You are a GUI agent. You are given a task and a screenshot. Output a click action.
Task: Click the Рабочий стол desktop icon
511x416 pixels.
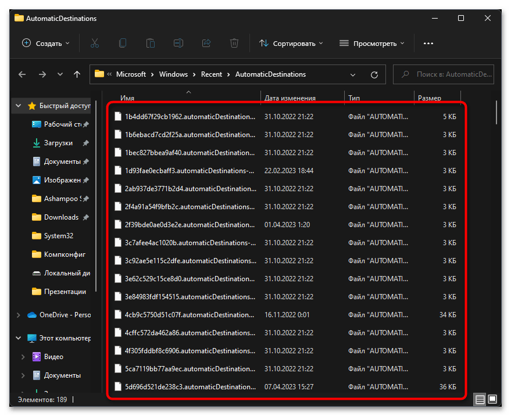pos(37,124)
